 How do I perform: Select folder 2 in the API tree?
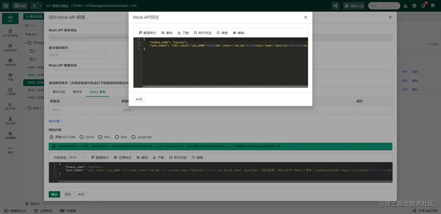(33, 59)
